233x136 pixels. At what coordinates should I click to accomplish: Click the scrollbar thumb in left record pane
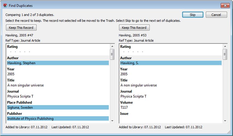point(112,54)
